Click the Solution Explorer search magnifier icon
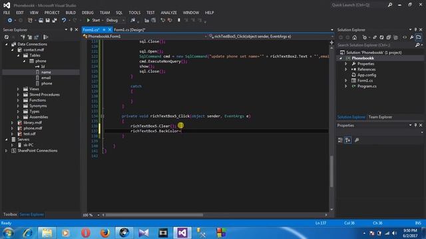This screenshot has width=426, height=239. point(417,45)
